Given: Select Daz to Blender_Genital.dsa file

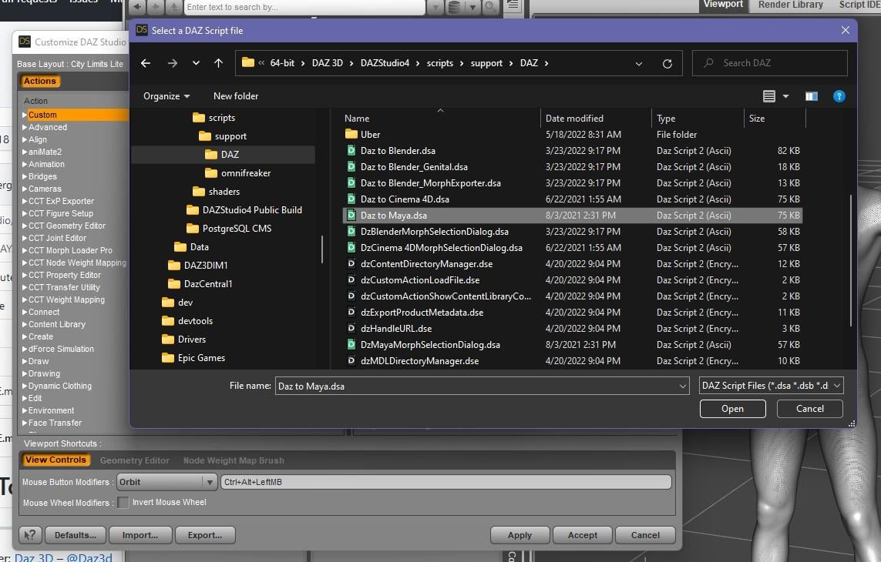Looking at the screenshot, I should click(572, 167).
